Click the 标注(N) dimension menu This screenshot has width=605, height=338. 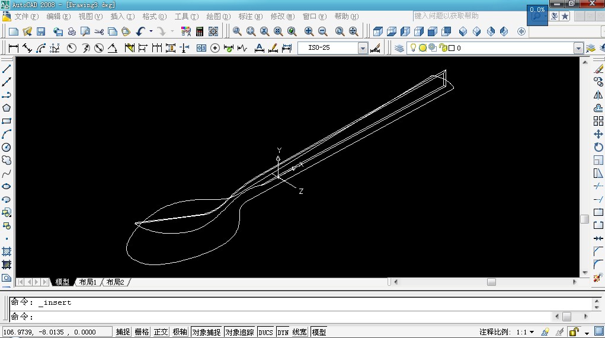tap(251, 16)
